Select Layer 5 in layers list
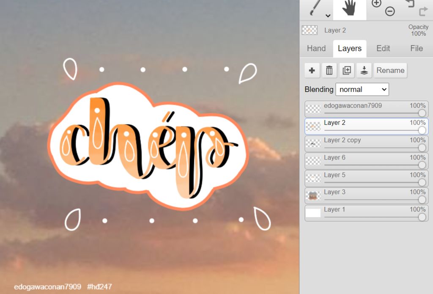This screenshot has height=294, width=433. click(x=367, y=179)
